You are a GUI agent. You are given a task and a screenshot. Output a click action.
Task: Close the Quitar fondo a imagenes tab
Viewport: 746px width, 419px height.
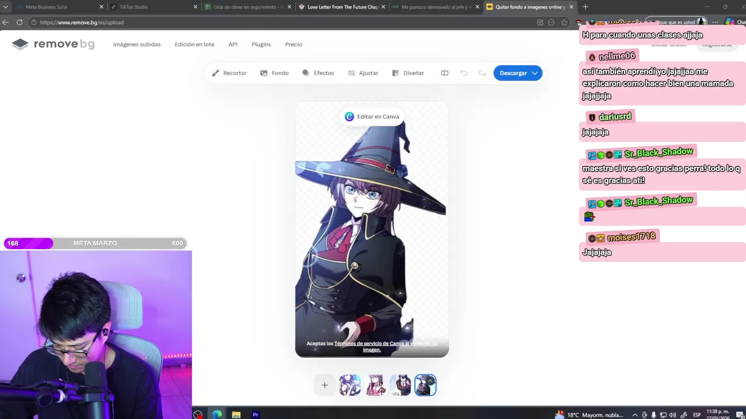click(x=571, y=7)
